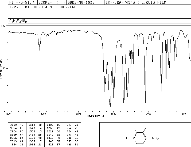Select peak table entry 754
Screen dimensions: 191x147
(x=69, y=128)
